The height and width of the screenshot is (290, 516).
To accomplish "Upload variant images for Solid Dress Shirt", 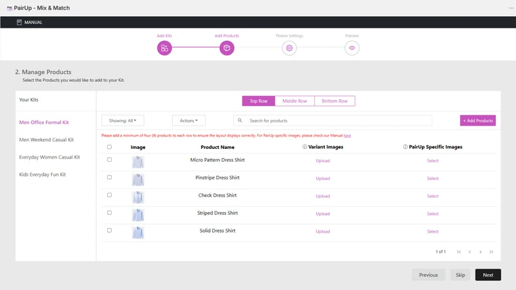I will coord(323,231).
